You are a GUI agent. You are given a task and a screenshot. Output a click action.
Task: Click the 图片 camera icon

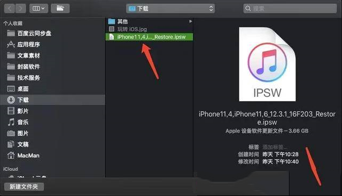11,133
